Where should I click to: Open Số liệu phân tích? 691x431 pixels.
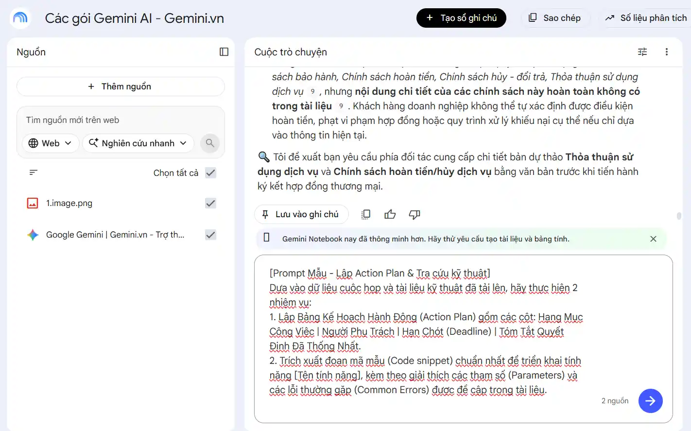646,18
